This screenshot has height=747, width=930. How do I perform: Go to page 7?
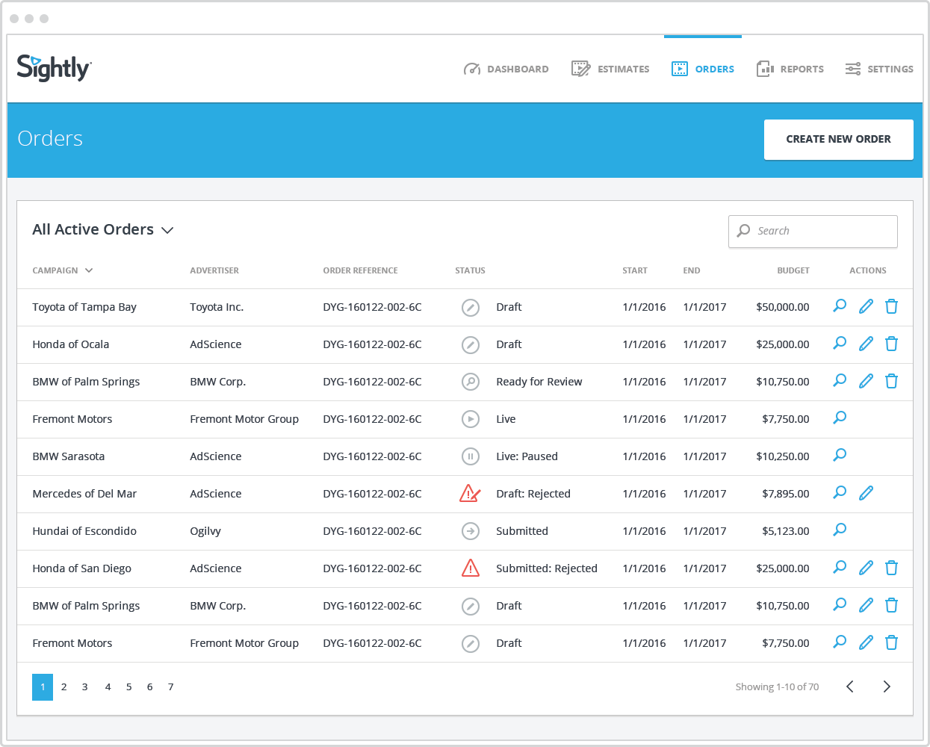(x=170, y=686)
